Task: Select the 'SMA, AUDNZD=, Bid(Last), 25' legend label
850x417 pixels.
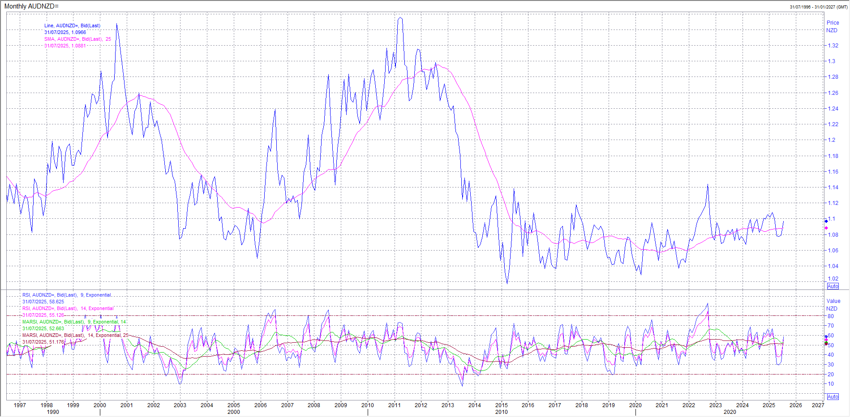Action: [77, 39]
